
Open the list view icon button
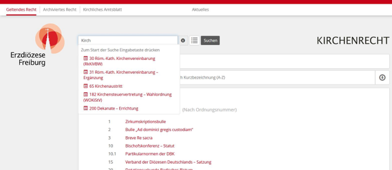[194, 41]
